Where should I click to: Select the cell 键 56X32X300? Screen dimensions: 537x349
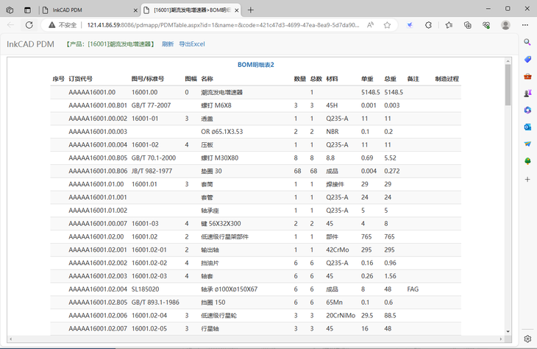[x=221, y=224]
